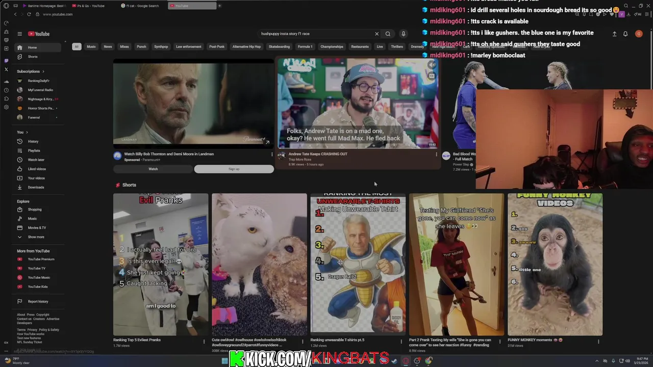Open YouTube notifications bell

point(625,34)
